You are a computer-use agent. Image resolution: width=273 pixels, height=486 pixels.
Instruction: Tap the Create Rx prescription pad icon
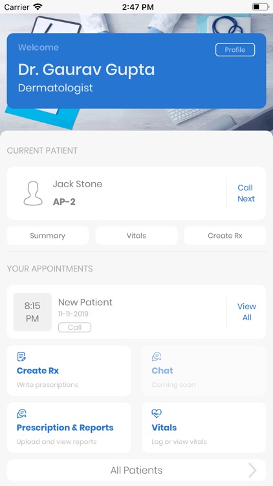tap(21, 357)
